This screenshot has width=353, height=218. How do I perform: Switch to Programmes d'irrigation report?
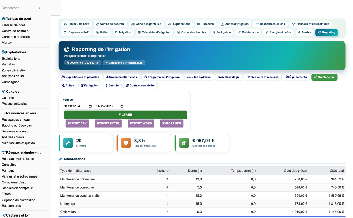tap(162, 77)
